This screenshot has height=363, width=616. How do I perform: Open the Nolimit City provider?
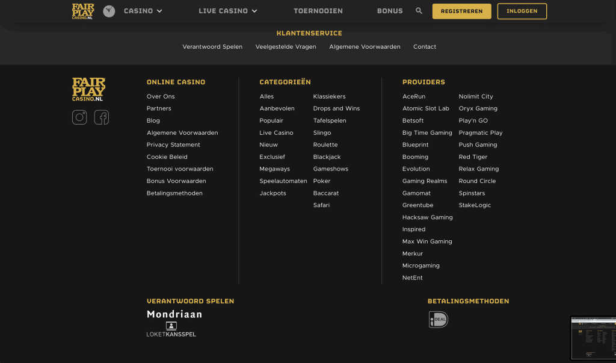[x=476, y=96]
